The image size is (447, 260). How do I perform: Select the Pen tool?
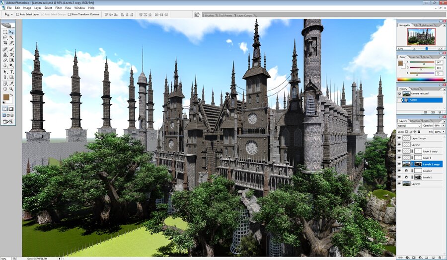[x=5, y=77]
